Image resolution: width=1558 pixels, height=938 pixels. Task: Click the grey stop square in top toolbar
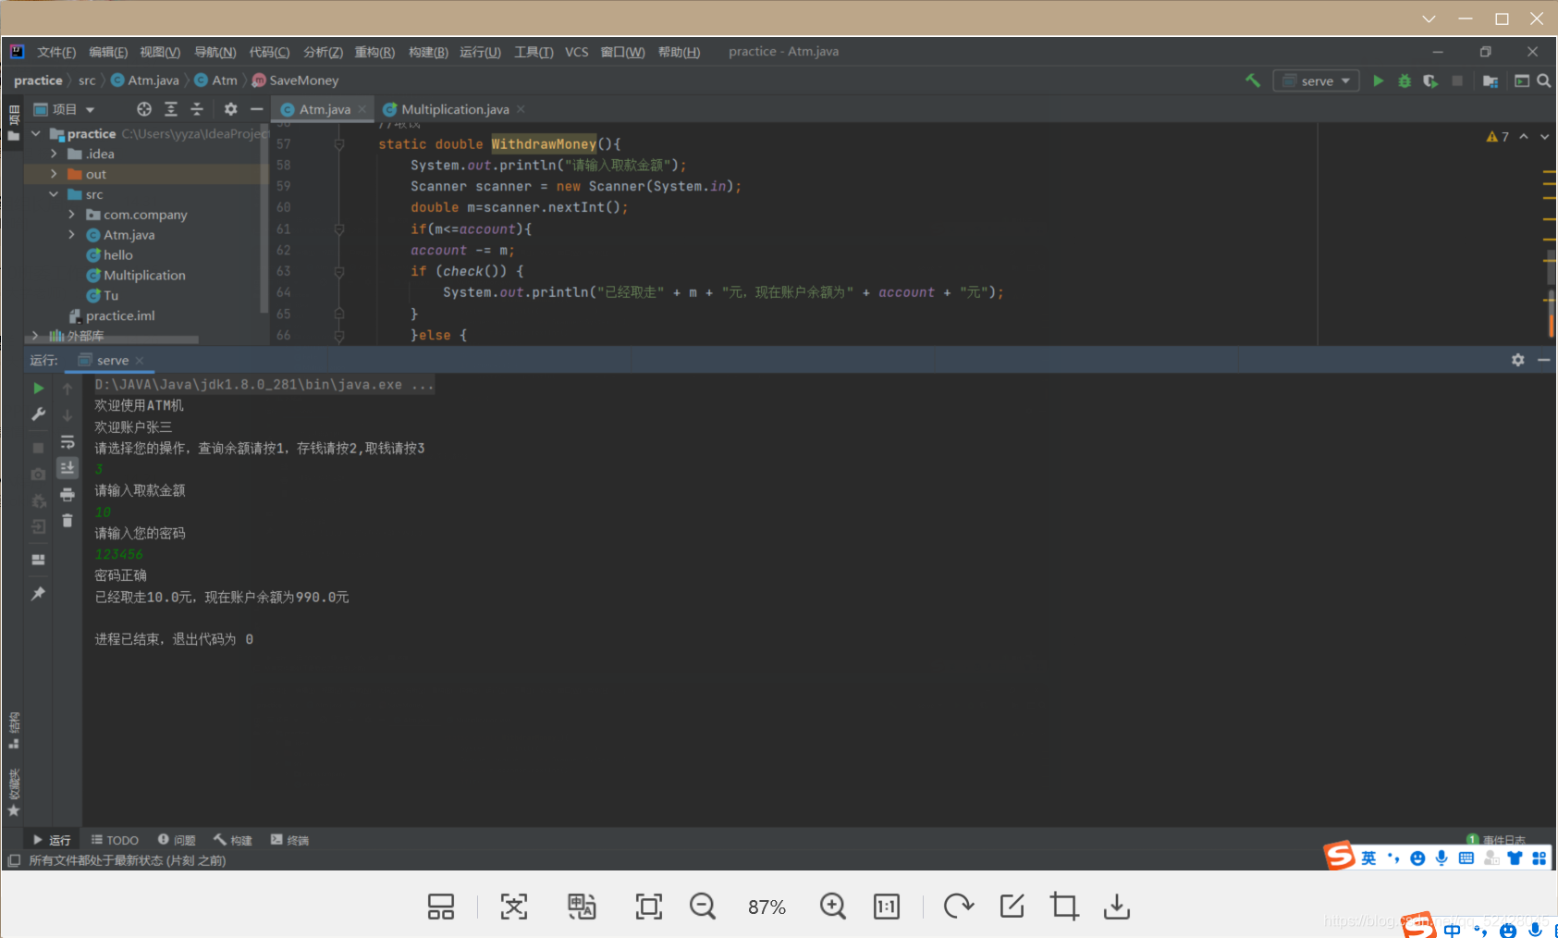pos(1457,80)
